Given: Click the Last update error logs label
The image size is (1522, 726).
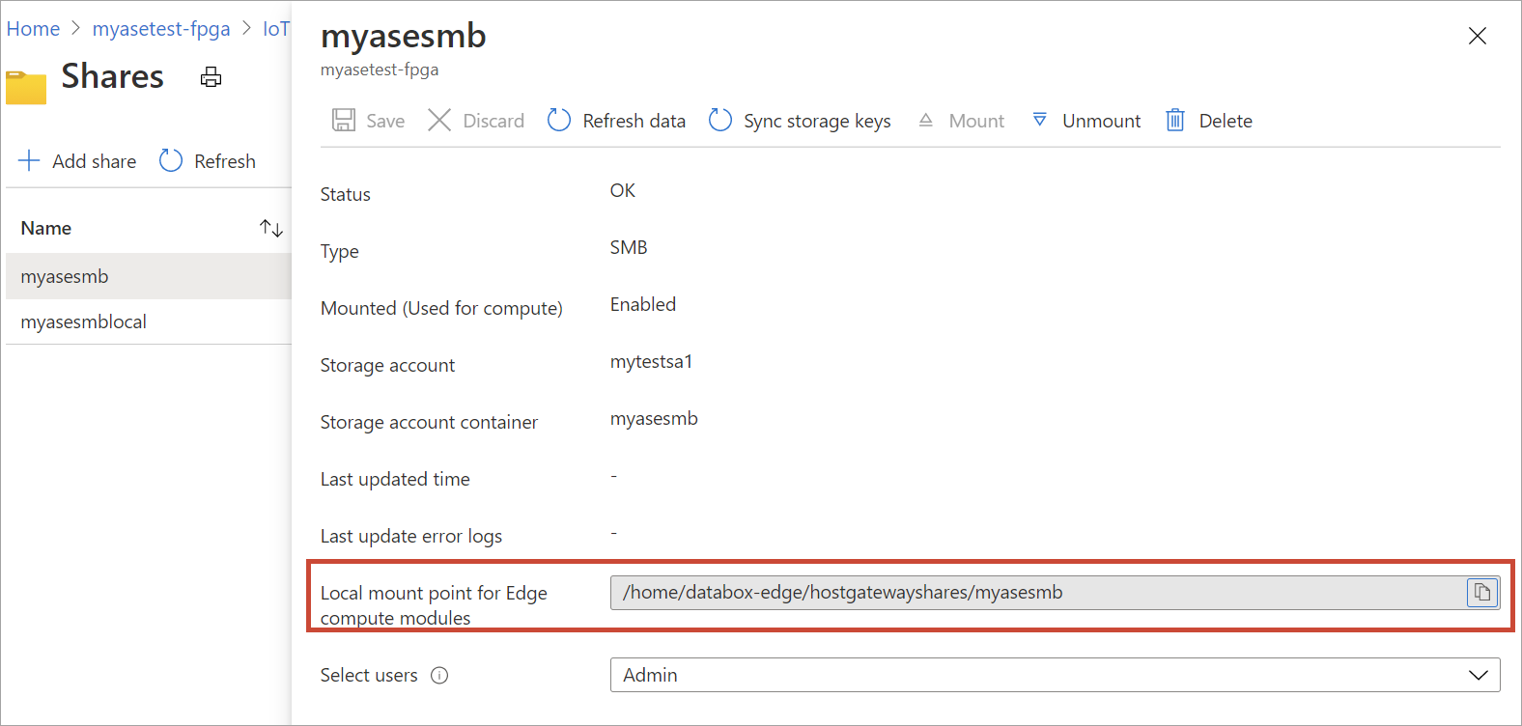Looking at the screenshot, I should (x=411, y=536).
